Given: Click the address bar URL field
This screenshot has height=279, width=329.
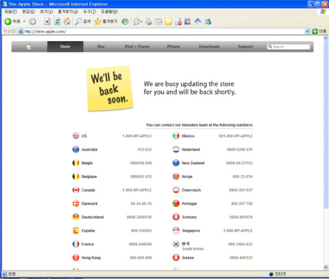Looking at the screenshot, I should tap(161, 31).
